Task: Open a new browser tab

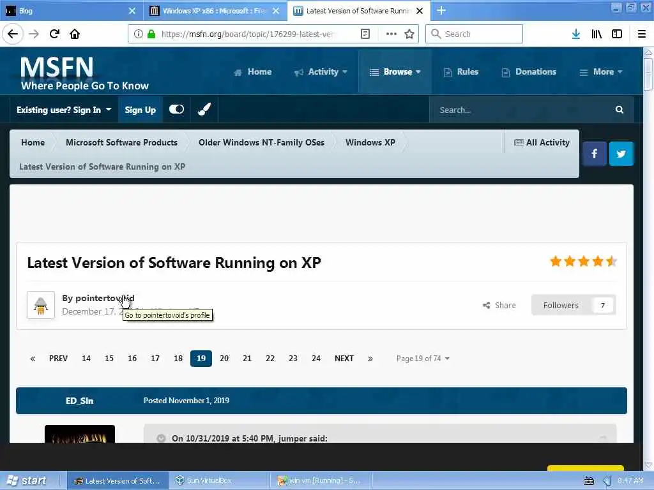Action: tap(441, 11)
